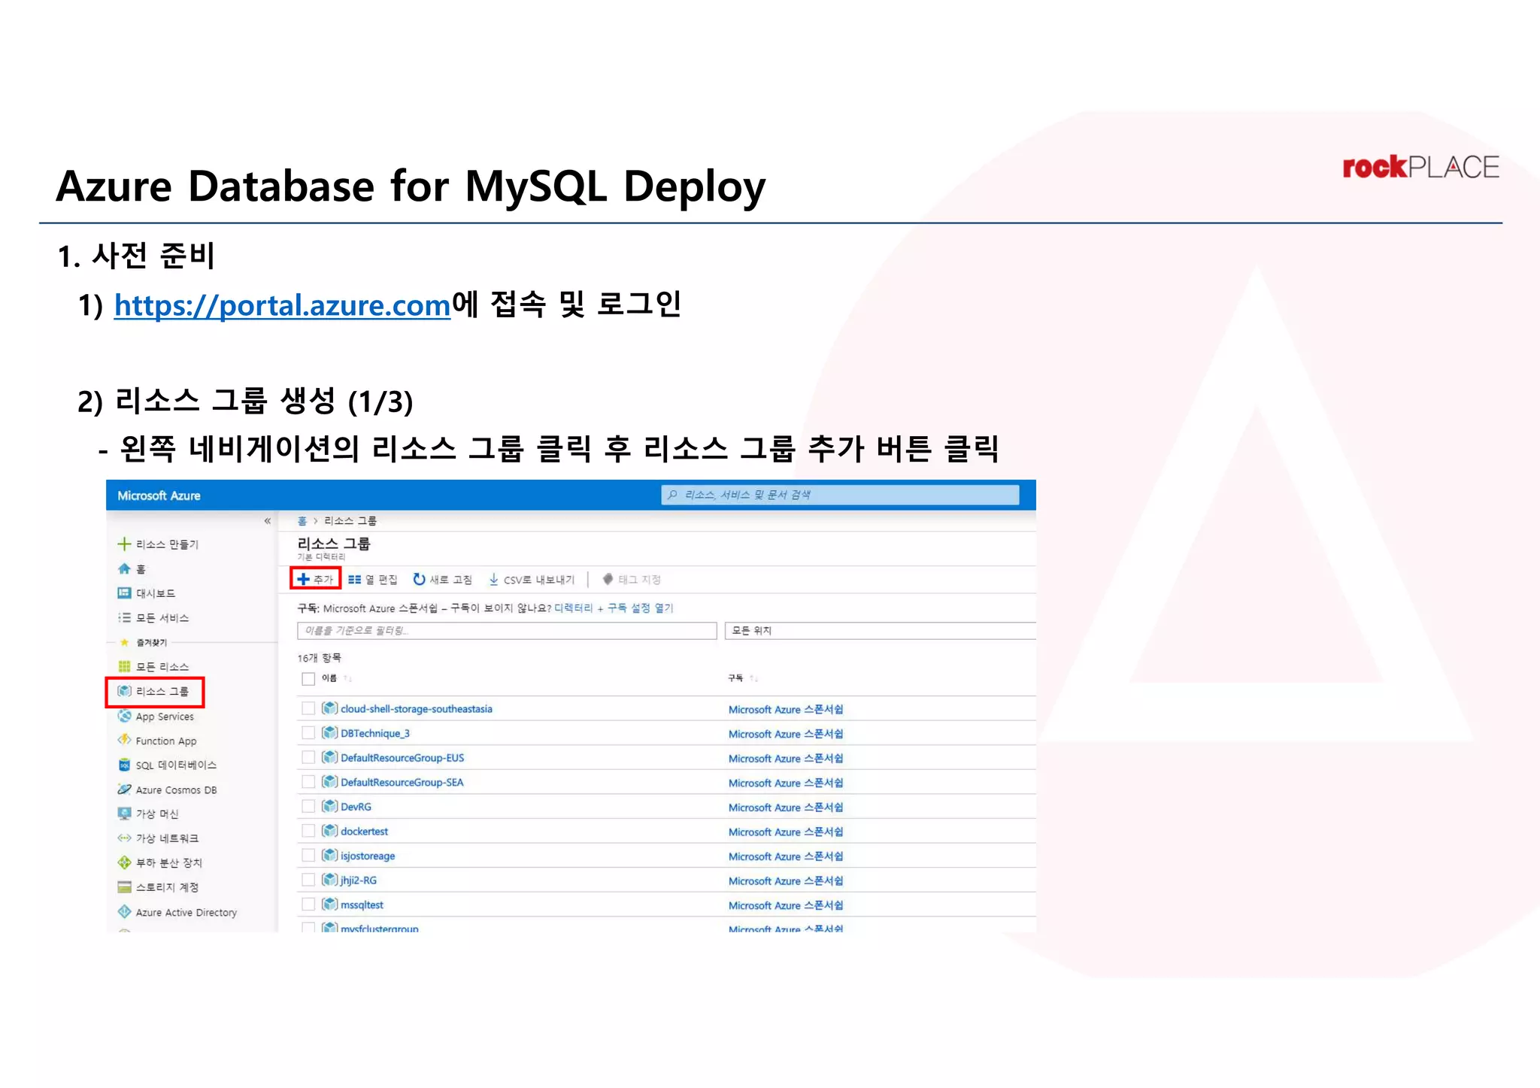
Task: Open the 모든 리소스 grid icon
Action: pyautogui.click(x=124, y=666)
